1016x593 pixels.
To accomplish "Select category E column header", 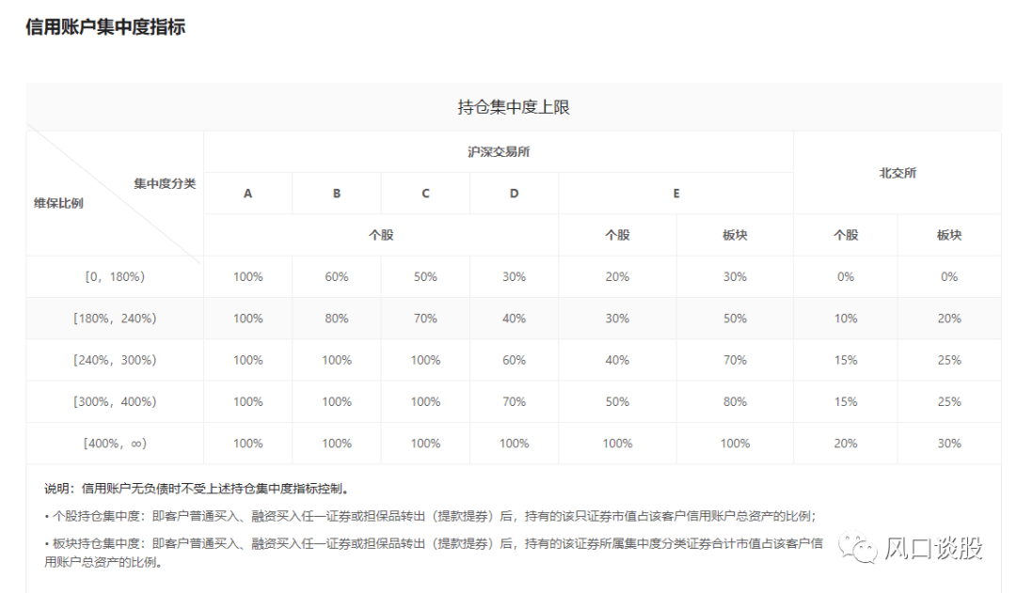I will click(675, 193).
